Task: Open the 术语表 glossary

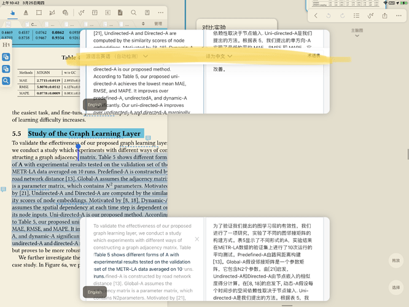Action: pos(314,55)
